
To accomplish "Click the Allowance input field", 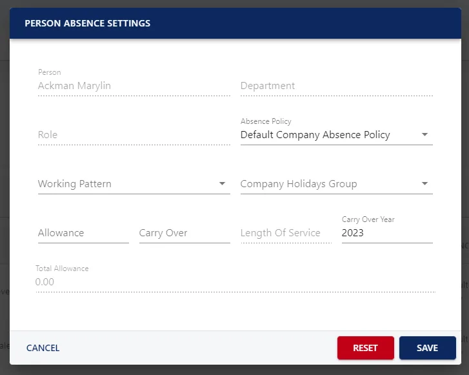I will (83, 233).
